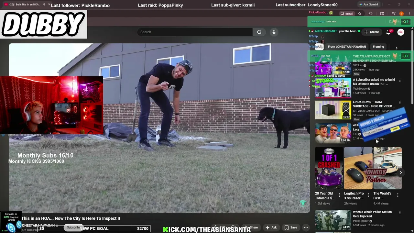Select the From LONESTAR HAWAIIAN chip
This screenshot has height=233, width=414.
[x=347, y=47]
